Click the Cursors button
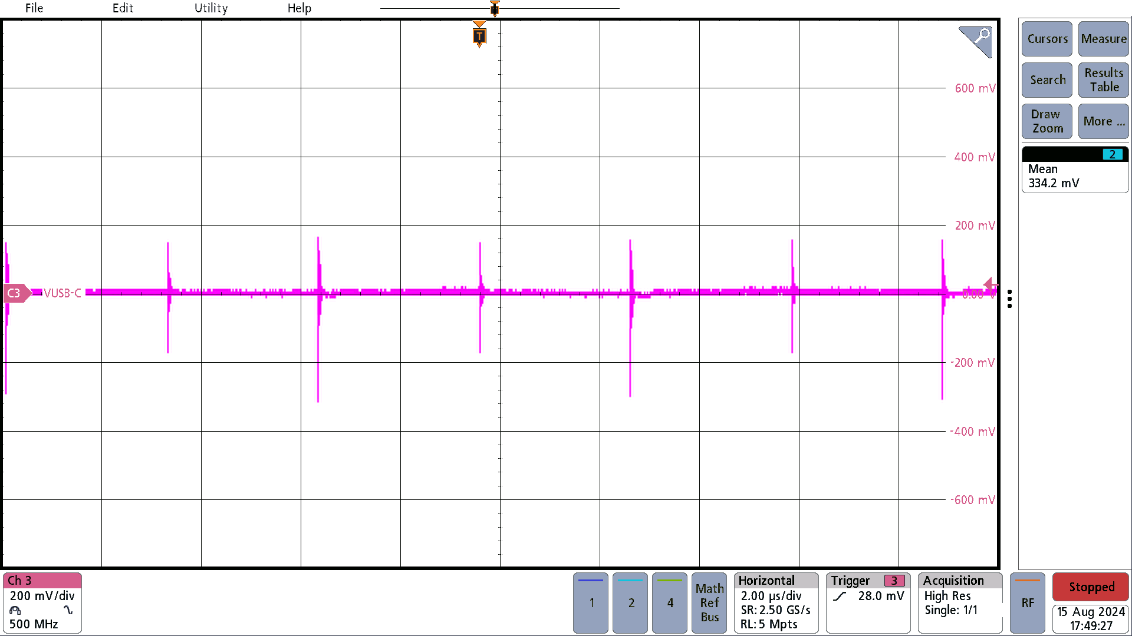 point(1047,39)
